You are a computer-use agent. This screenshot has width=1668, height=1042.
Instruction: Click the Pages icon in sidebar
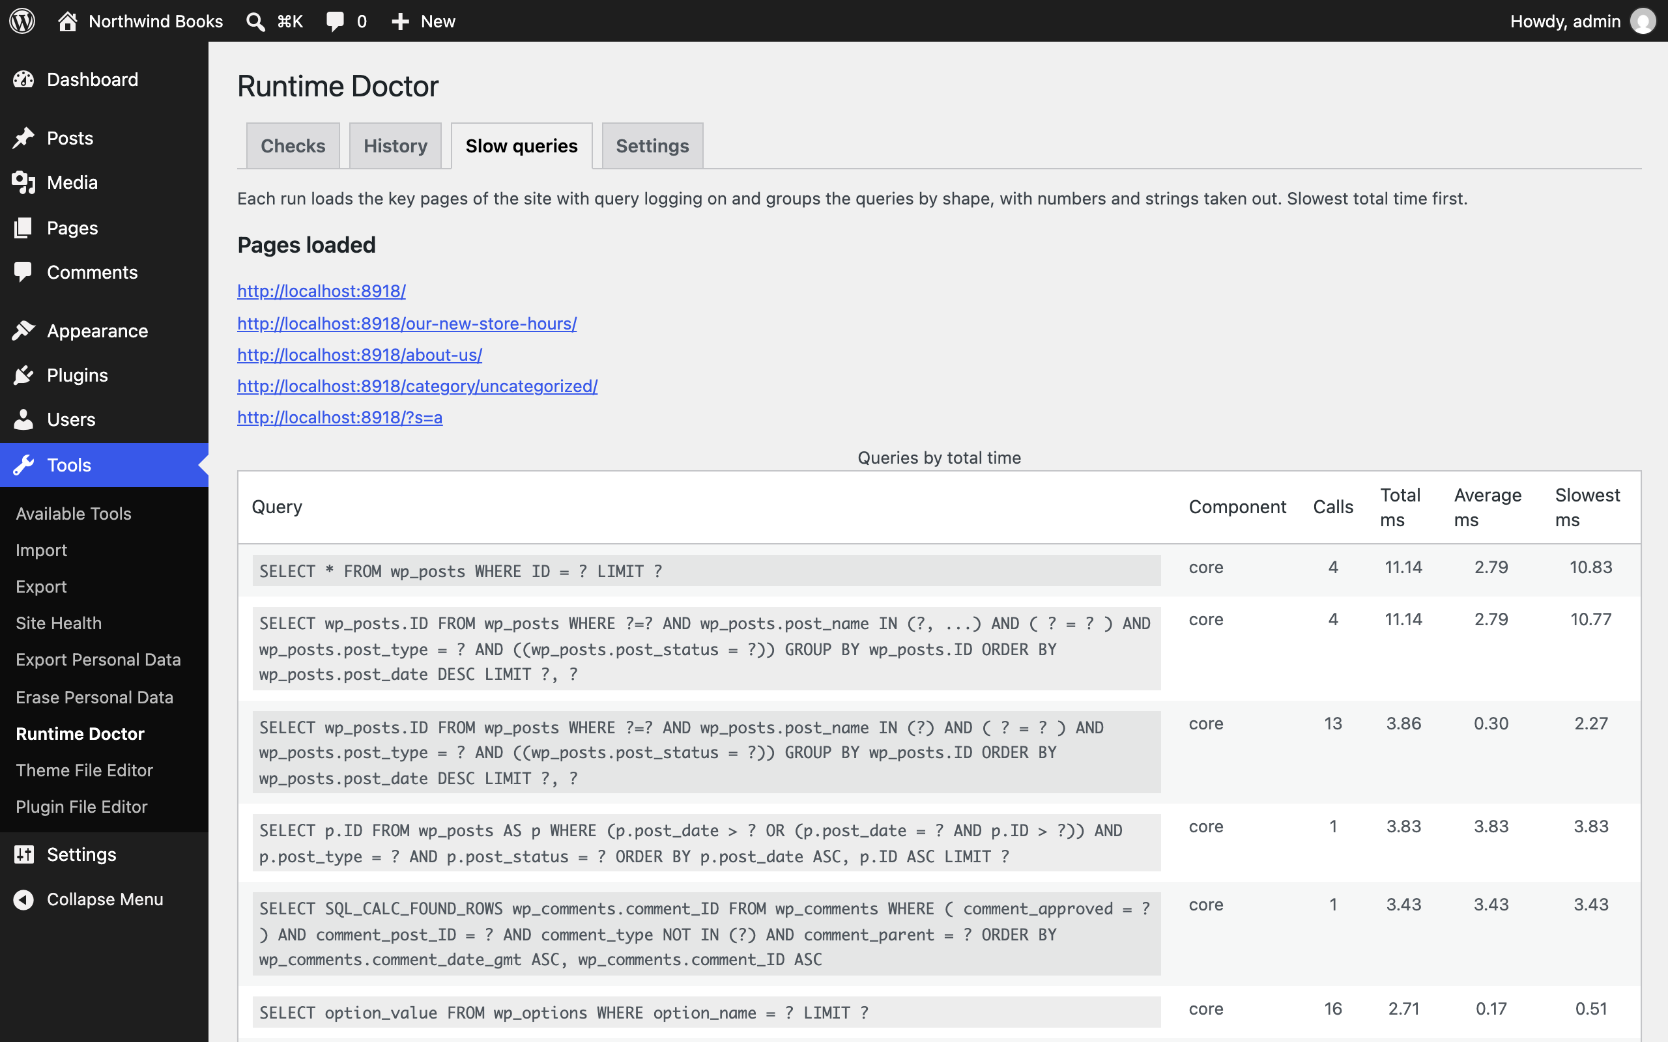click(23, 227)
